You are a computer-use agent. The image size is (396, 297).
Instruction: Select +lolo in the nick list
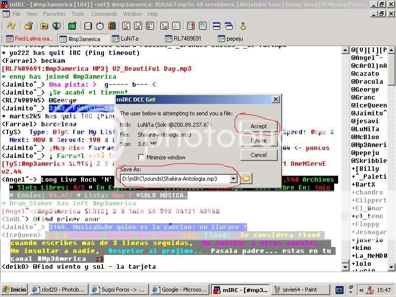tap(361, 264)
